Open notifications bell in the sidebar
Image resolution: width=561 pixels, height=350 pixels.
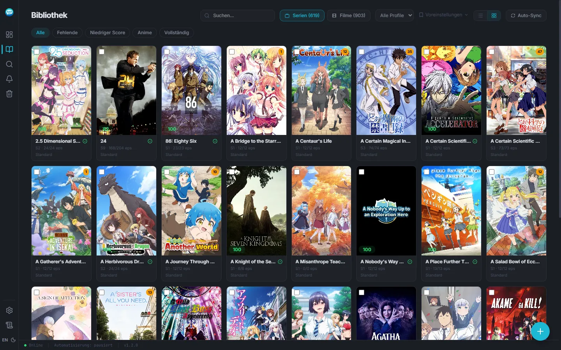click(x=9, y=79)
